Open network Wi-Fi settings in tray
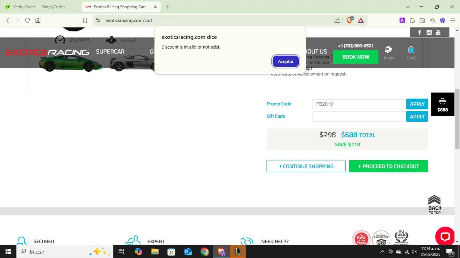460x258 pixels. coord(407,252)
